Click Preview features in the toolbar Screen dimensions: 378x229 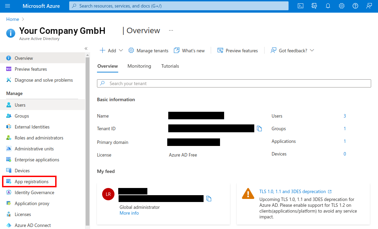click(x=238, y=51)
